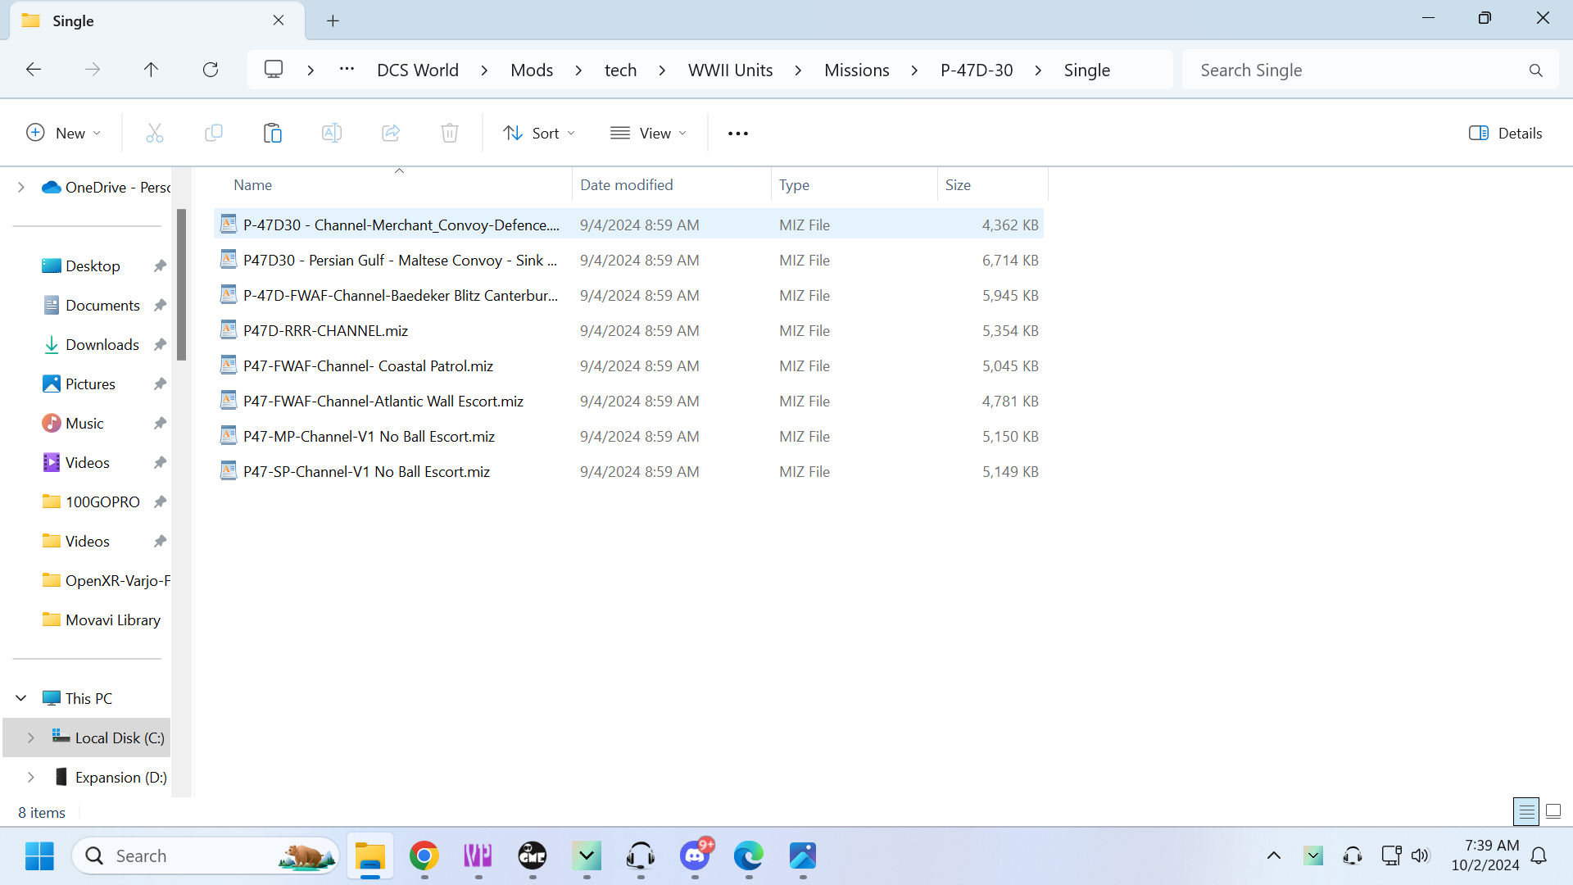
Task: Open the See more three-dots toolbar menu
Action: (737, 134)
